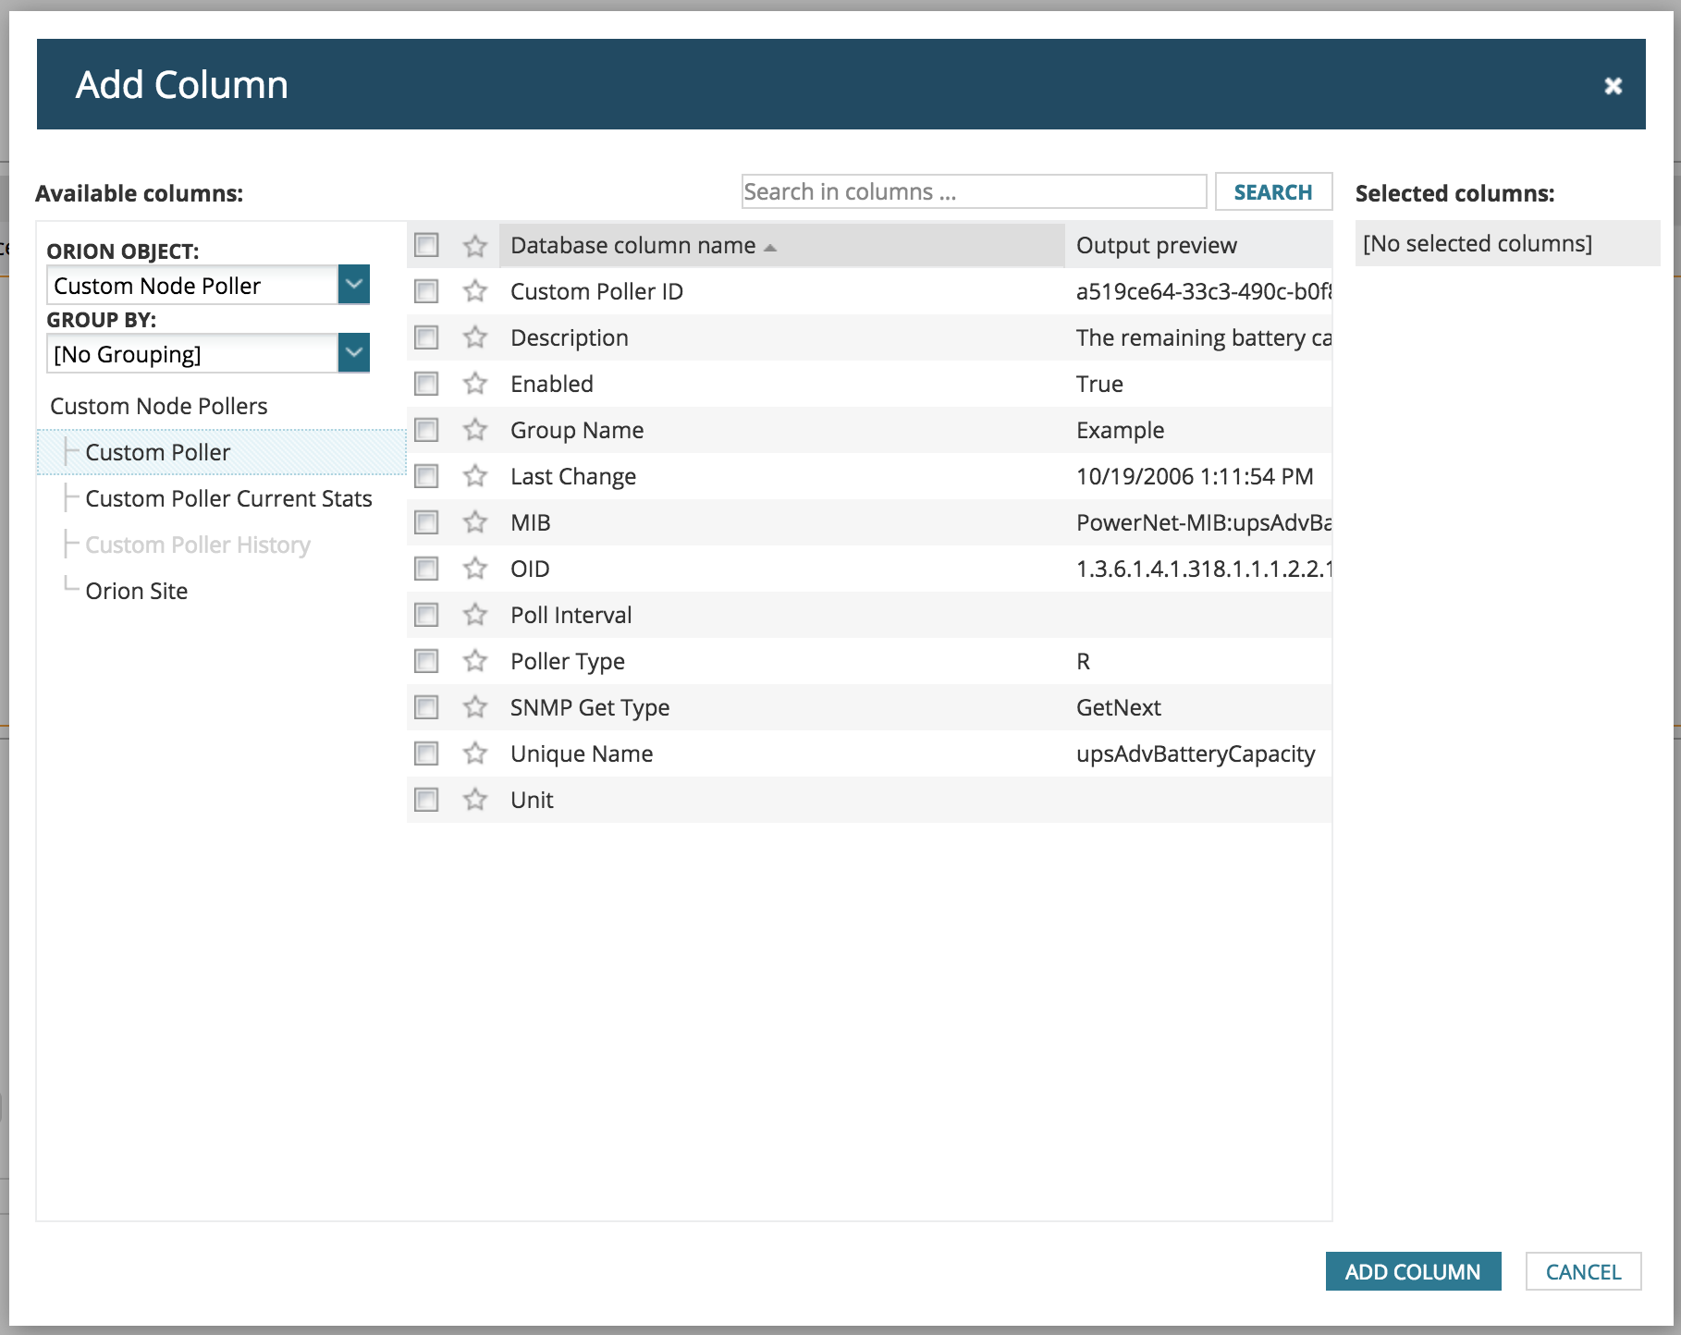
Task: Check the MIB column checkbox
Action: click(426, 522)
